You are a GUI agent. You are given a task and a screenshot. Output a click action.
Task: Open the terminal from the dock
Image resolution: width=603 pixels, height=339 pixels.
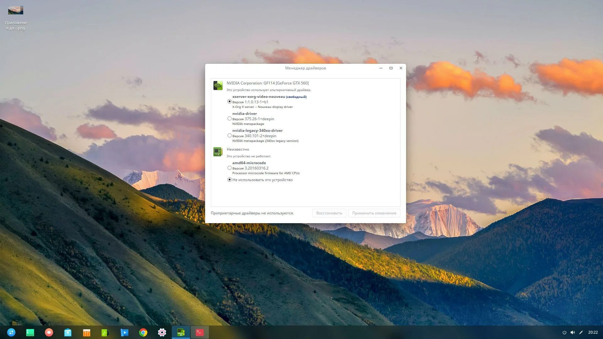click(x=199, y=332)
